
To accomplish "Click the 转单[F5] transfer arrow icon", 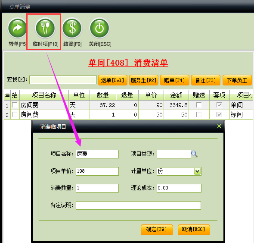I will coord(18,28).
